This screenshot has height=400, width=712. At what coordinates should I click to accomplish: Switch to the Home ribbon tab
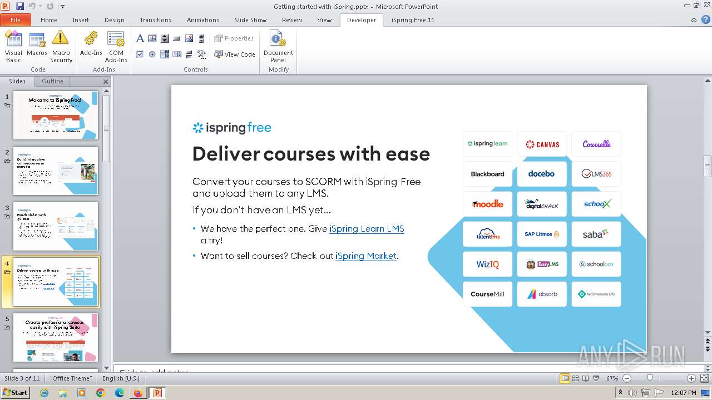[49, 20]
